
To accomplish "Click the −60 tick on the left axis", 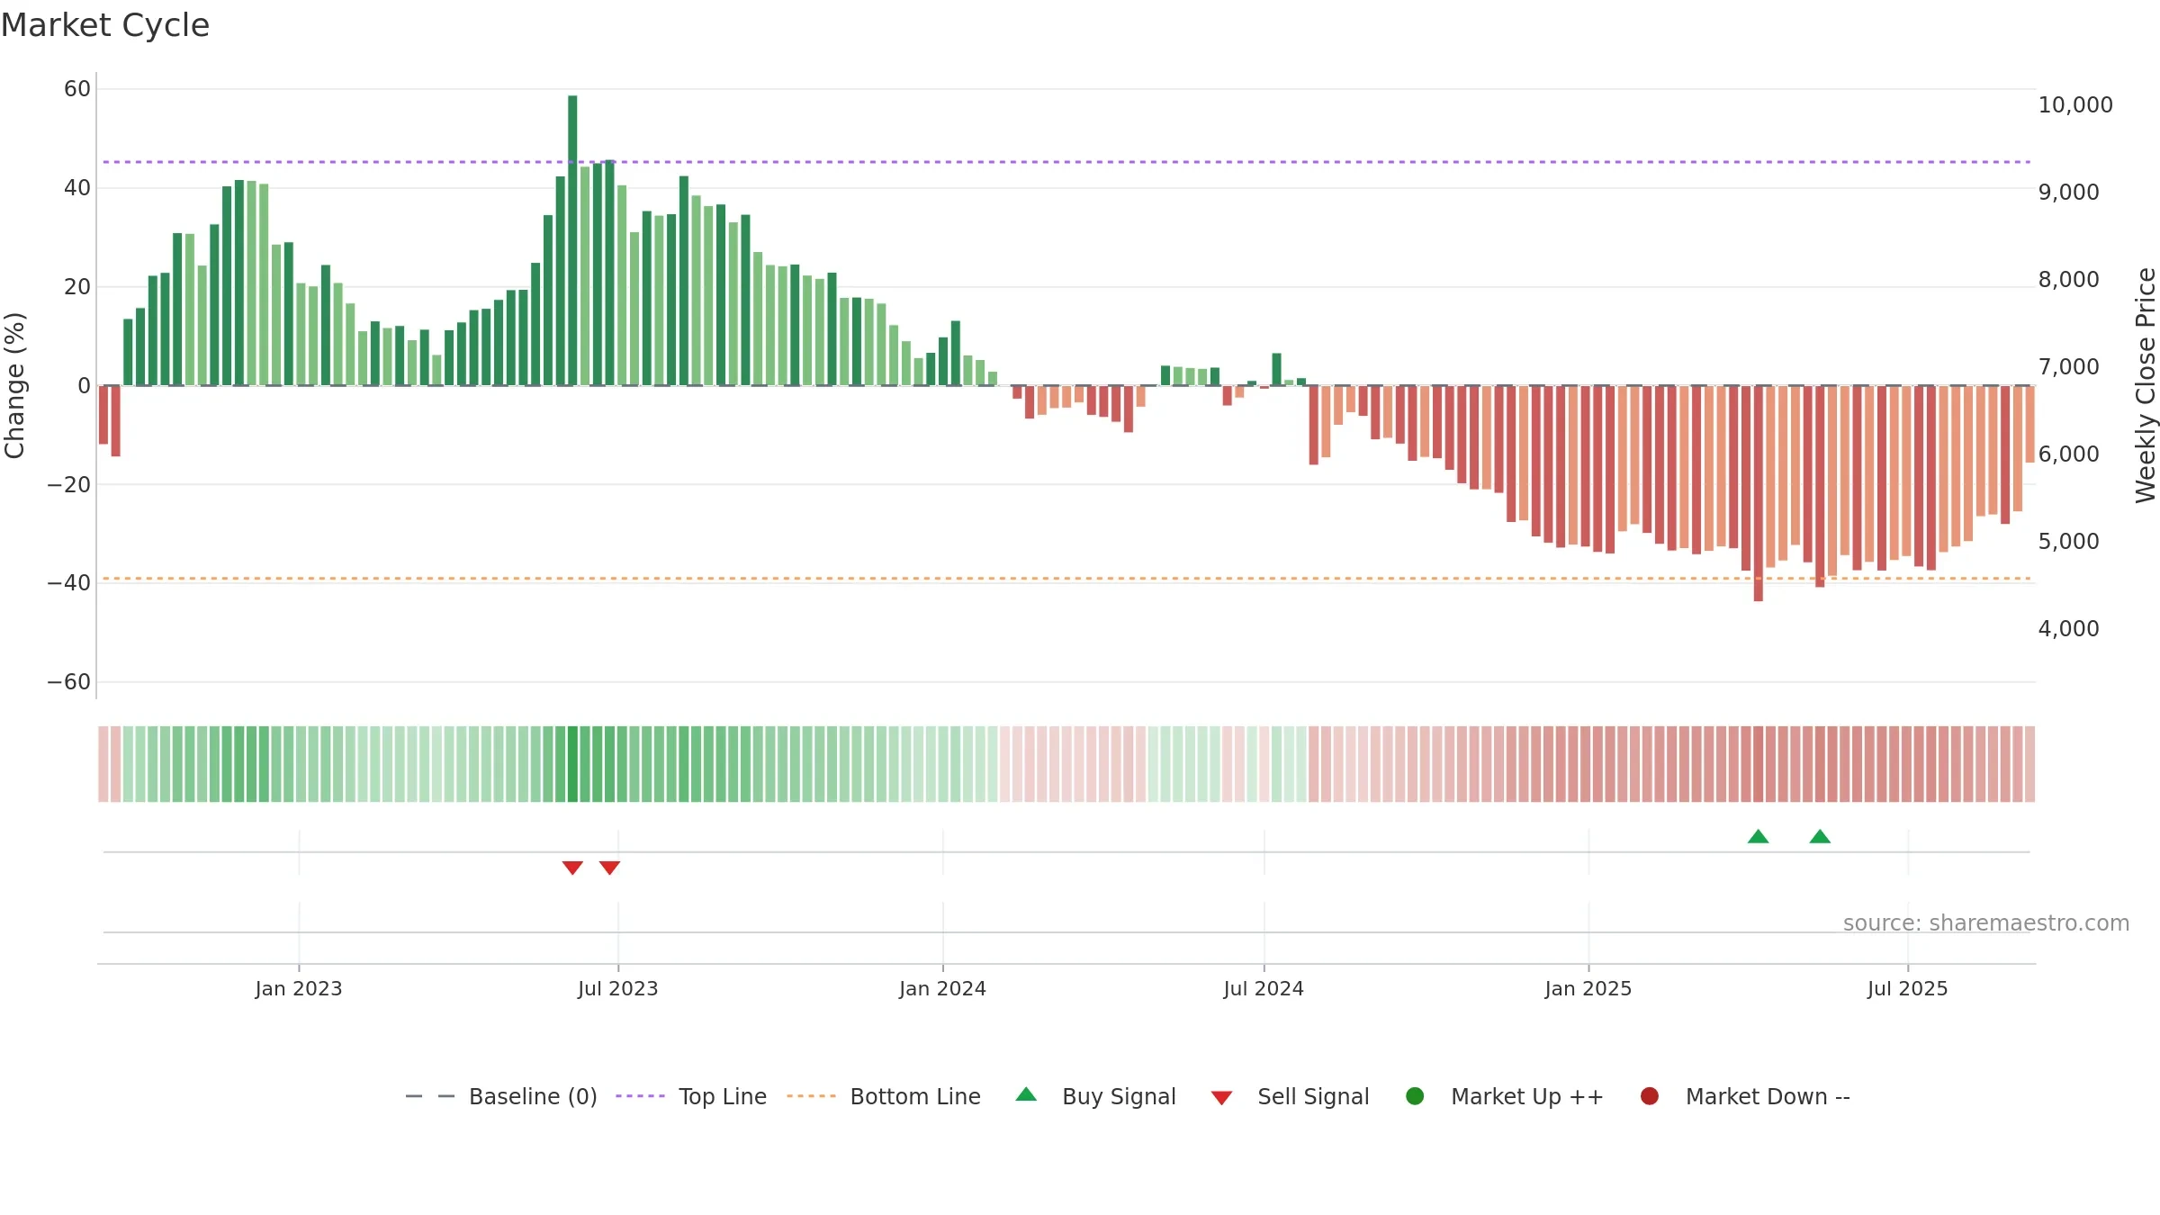I will point(68,682).
